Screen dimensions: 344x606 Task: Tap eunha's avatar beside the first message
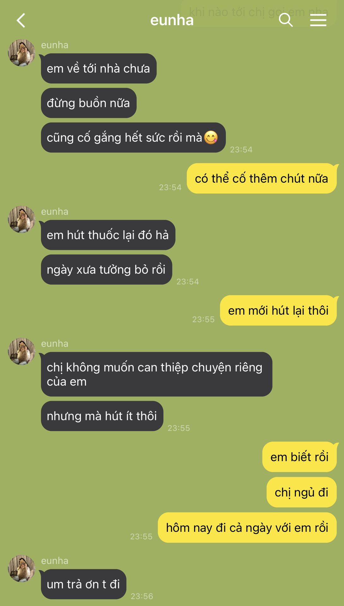click(21, 53)
